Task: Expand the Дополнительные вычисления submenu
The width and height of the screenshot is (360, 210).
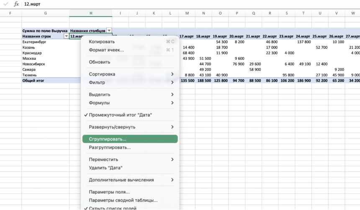Action: (130, 180)
